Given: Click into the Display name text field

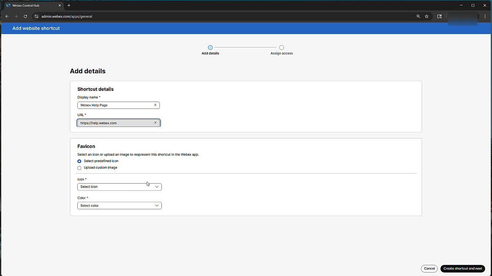Looking at the screenshot, I should point(115,105).
